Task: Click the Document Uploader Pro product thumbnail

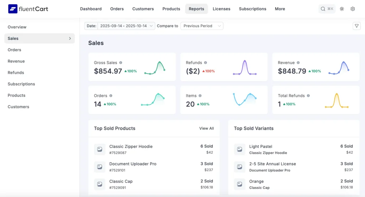Action: click(x=100, y=167)
